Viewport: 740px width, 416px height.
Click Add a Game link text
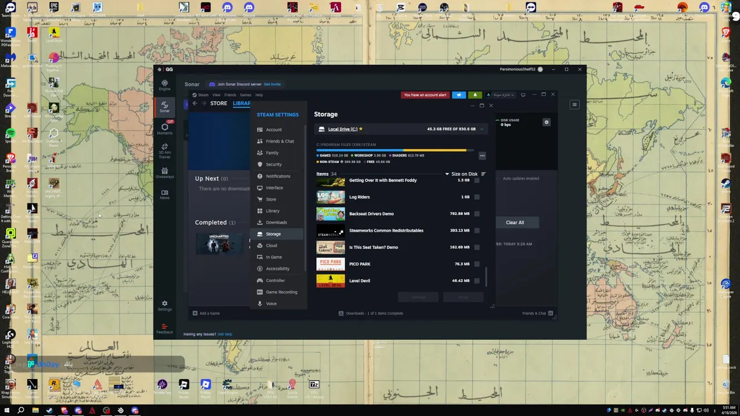coord(209,313)
